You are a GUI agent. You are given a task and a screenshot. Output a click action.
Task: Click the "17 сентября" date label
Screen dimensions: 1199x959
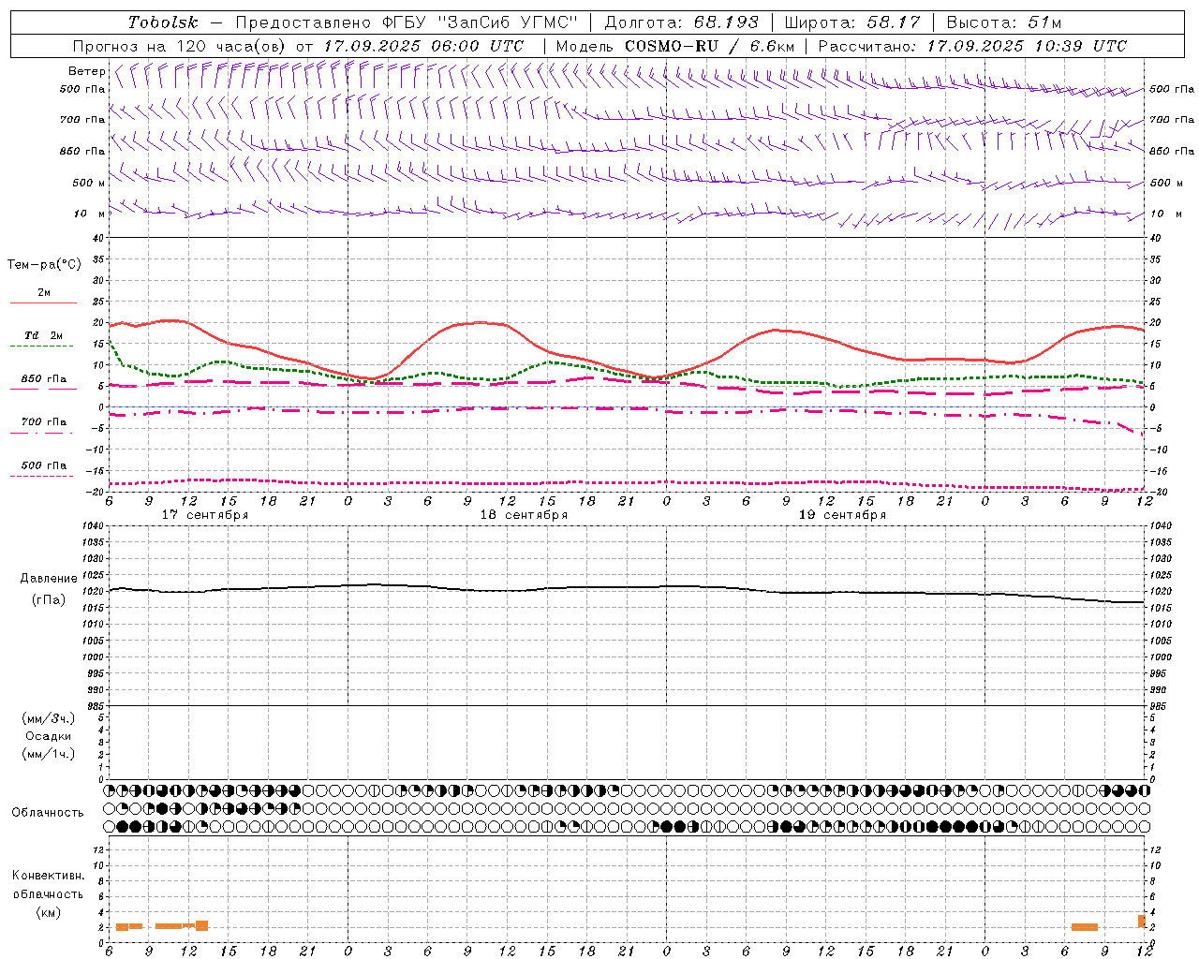point(205,515)
